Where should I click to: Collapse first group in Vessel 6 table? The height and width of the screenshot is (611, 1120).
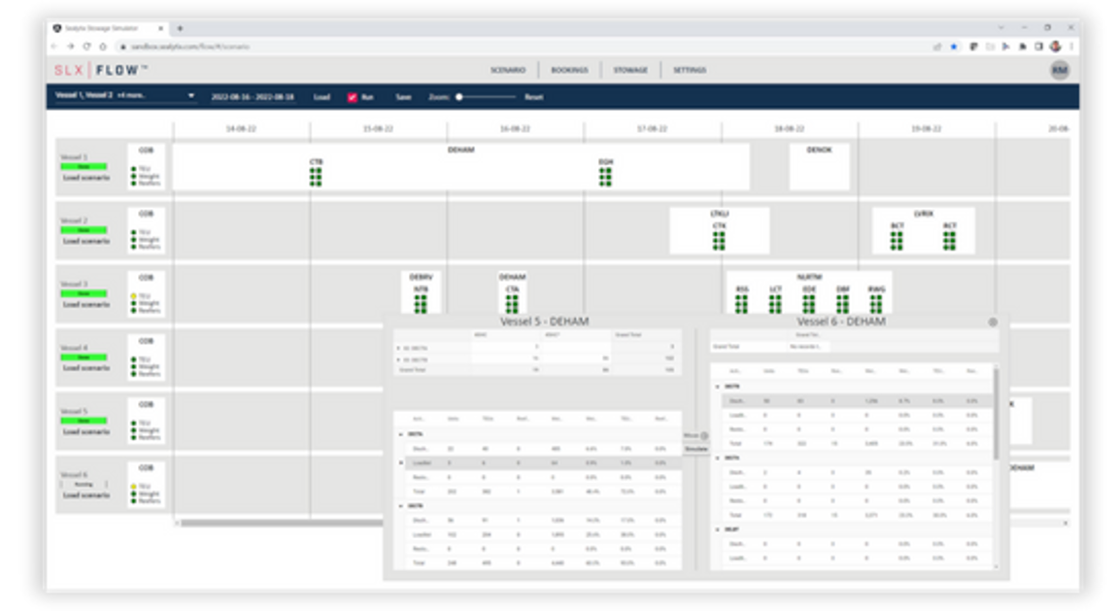pos(717,387)
